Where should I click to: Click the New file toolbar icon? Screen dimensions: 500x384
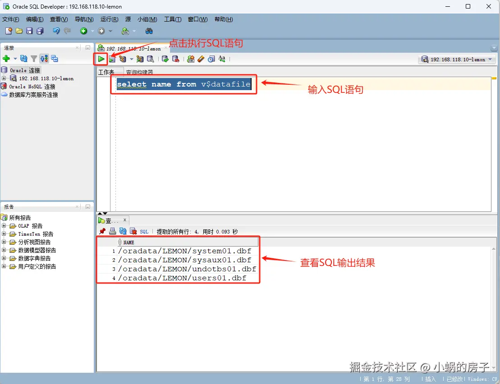pos(9,31)
